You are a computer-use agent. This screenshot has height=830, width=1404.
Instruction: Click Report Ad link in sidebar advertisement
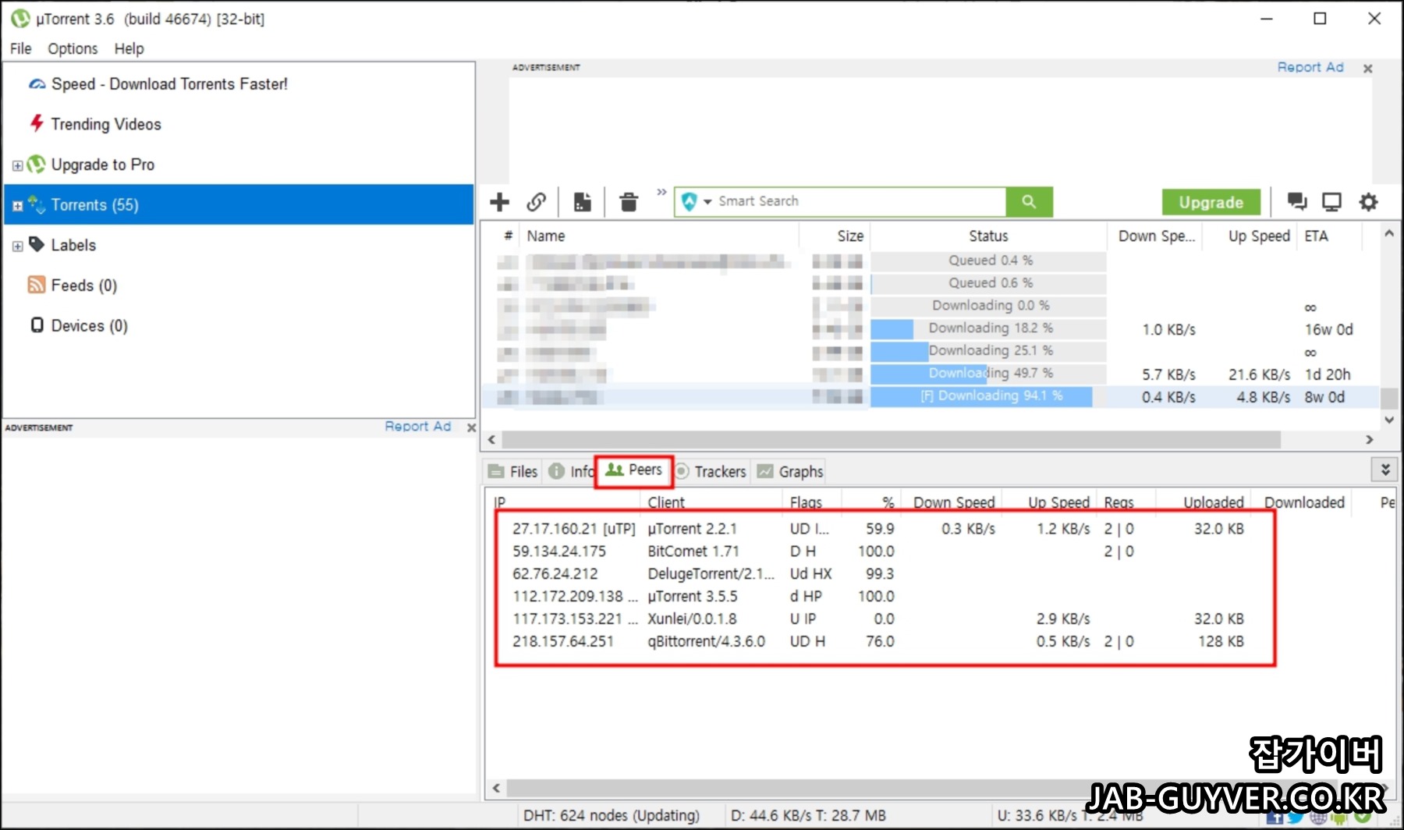pos(417,426)
